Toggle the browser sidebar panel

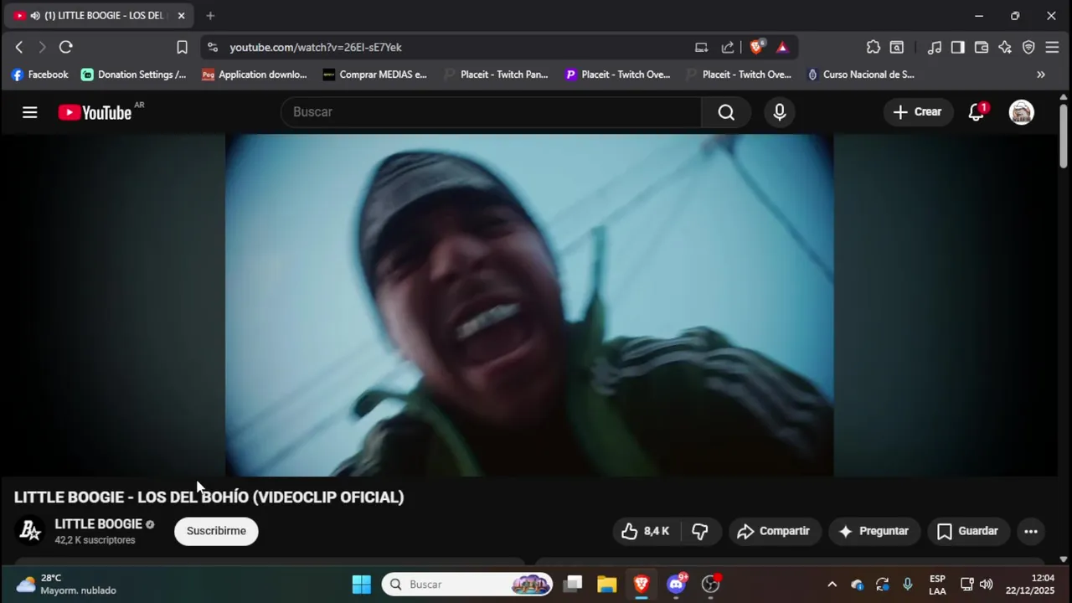[958, 47]
